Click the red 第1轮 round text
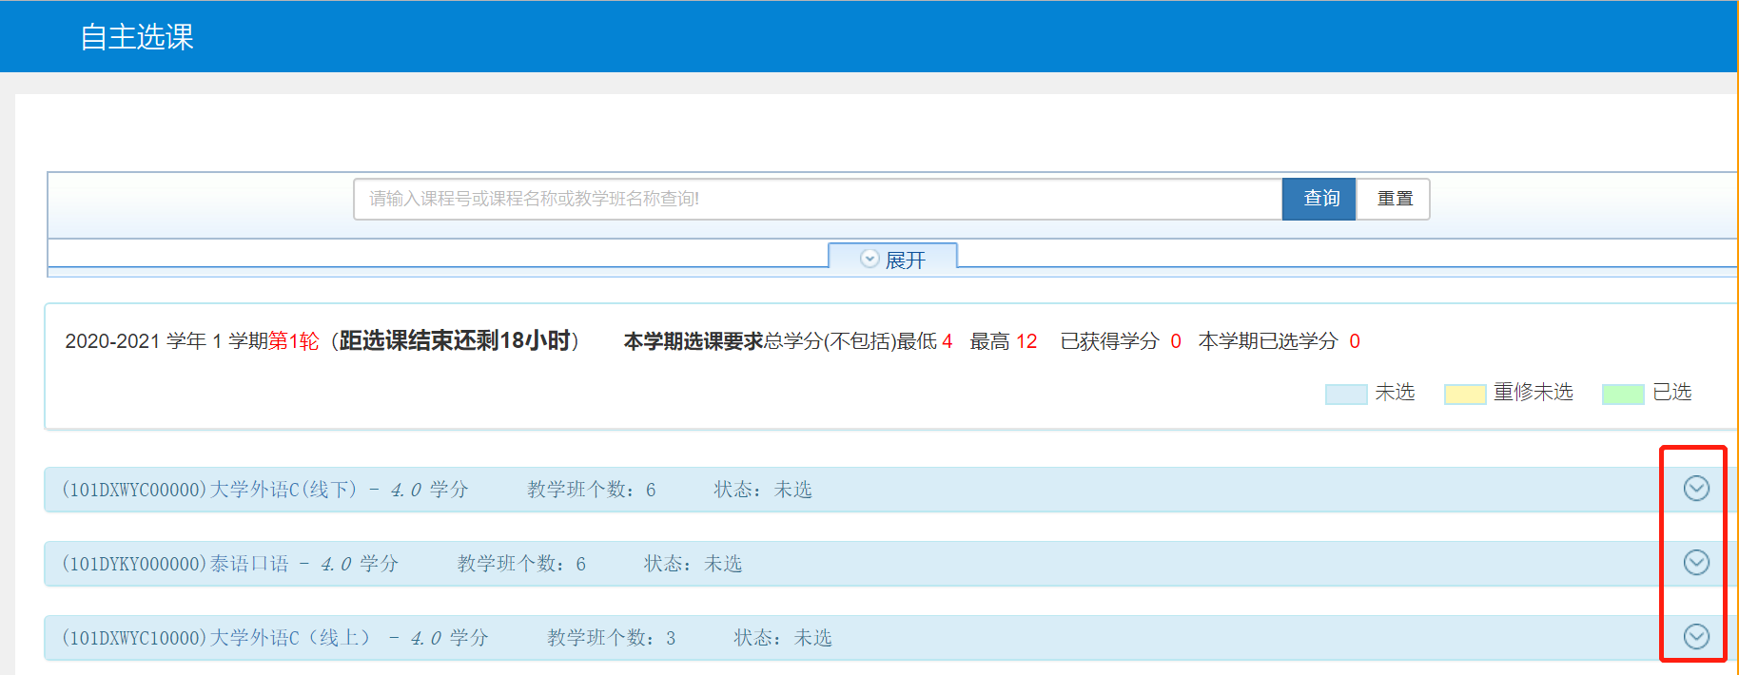This screenshot has height=675, width=1739. (x=293, y=341)
